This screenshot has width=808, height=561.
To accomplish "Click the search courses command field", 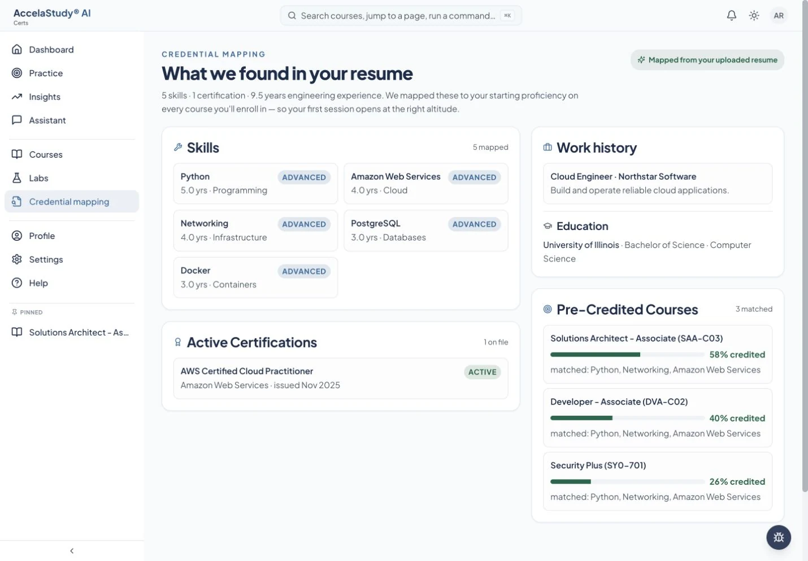I will pos(401,16).
